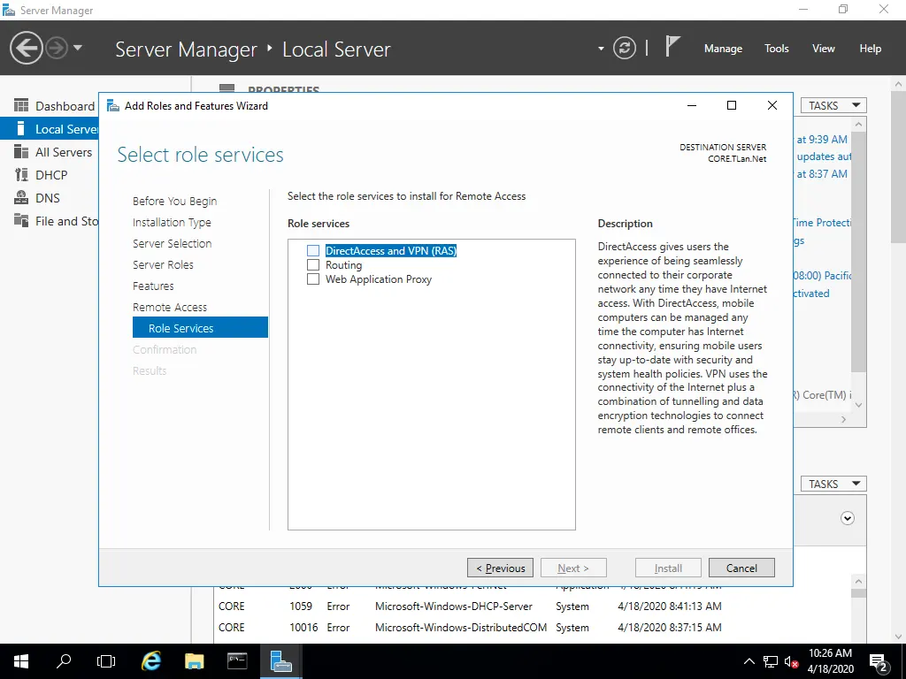
Task: Open taskbar Search magnifier icon
Action: [64, 661]
